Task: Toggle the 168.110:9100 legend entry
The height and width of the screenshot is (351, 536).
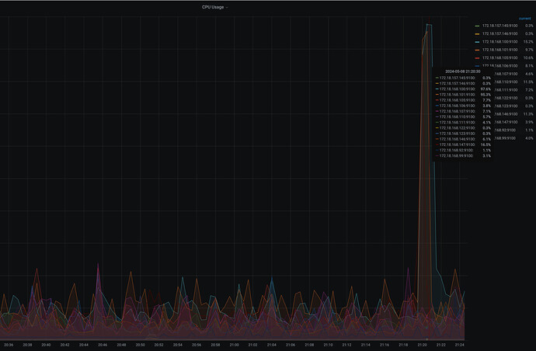Action: coord(506,82)
